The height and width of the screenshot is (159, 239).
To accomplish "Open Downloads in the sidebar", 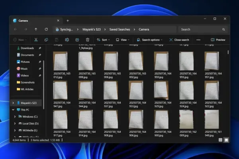I will [x=27, y=48].
